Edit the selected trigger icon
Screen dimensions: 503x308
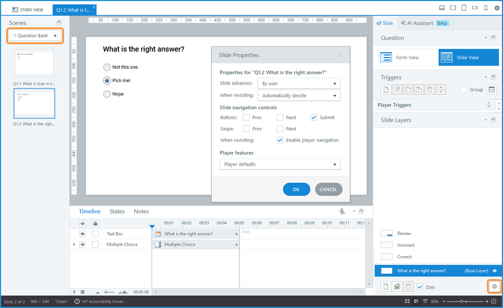397,90
